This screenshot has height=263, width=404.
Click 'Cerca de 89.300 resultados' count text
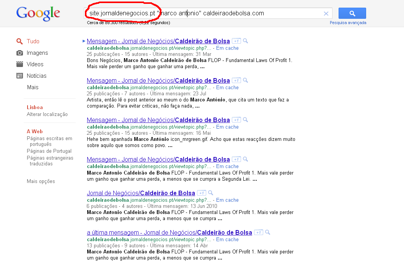pyautogui.click(x=112, y=23)
